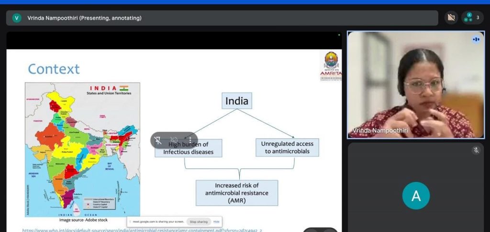Image resolution: width=490 pixels, height=232 pixels.
Task: Click the A avatar circle of the participant
Action: tap(416, 195)
